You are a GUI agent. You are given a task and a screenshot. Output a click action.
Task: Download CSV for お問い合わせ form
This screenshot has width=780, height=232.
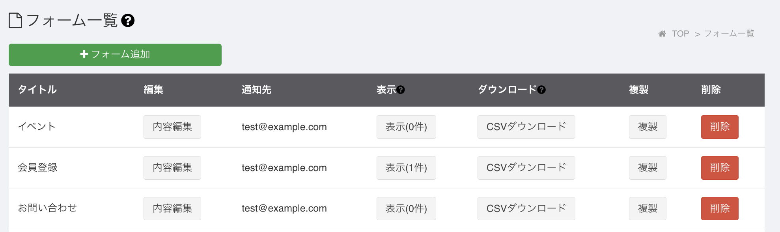526,208
